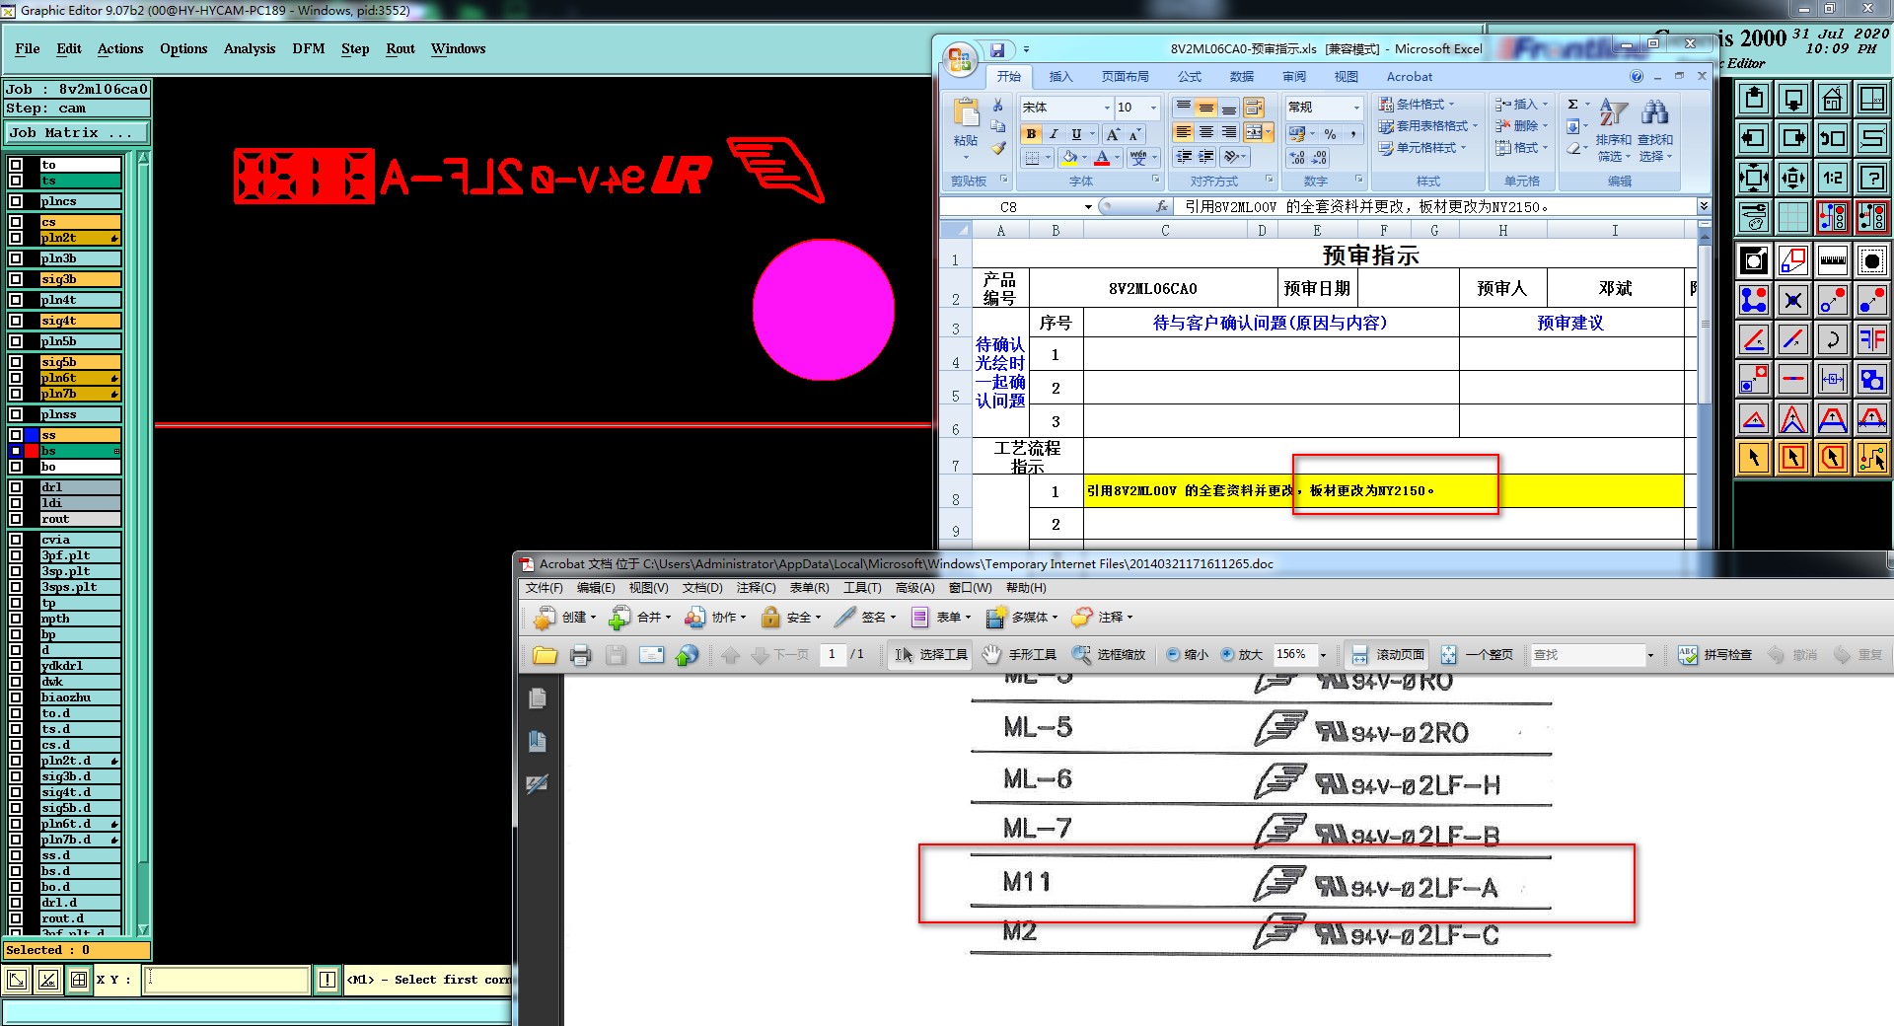
Task: Click the pan up arrow icon
Action: pyautogui.click(x=1754, y=99)
